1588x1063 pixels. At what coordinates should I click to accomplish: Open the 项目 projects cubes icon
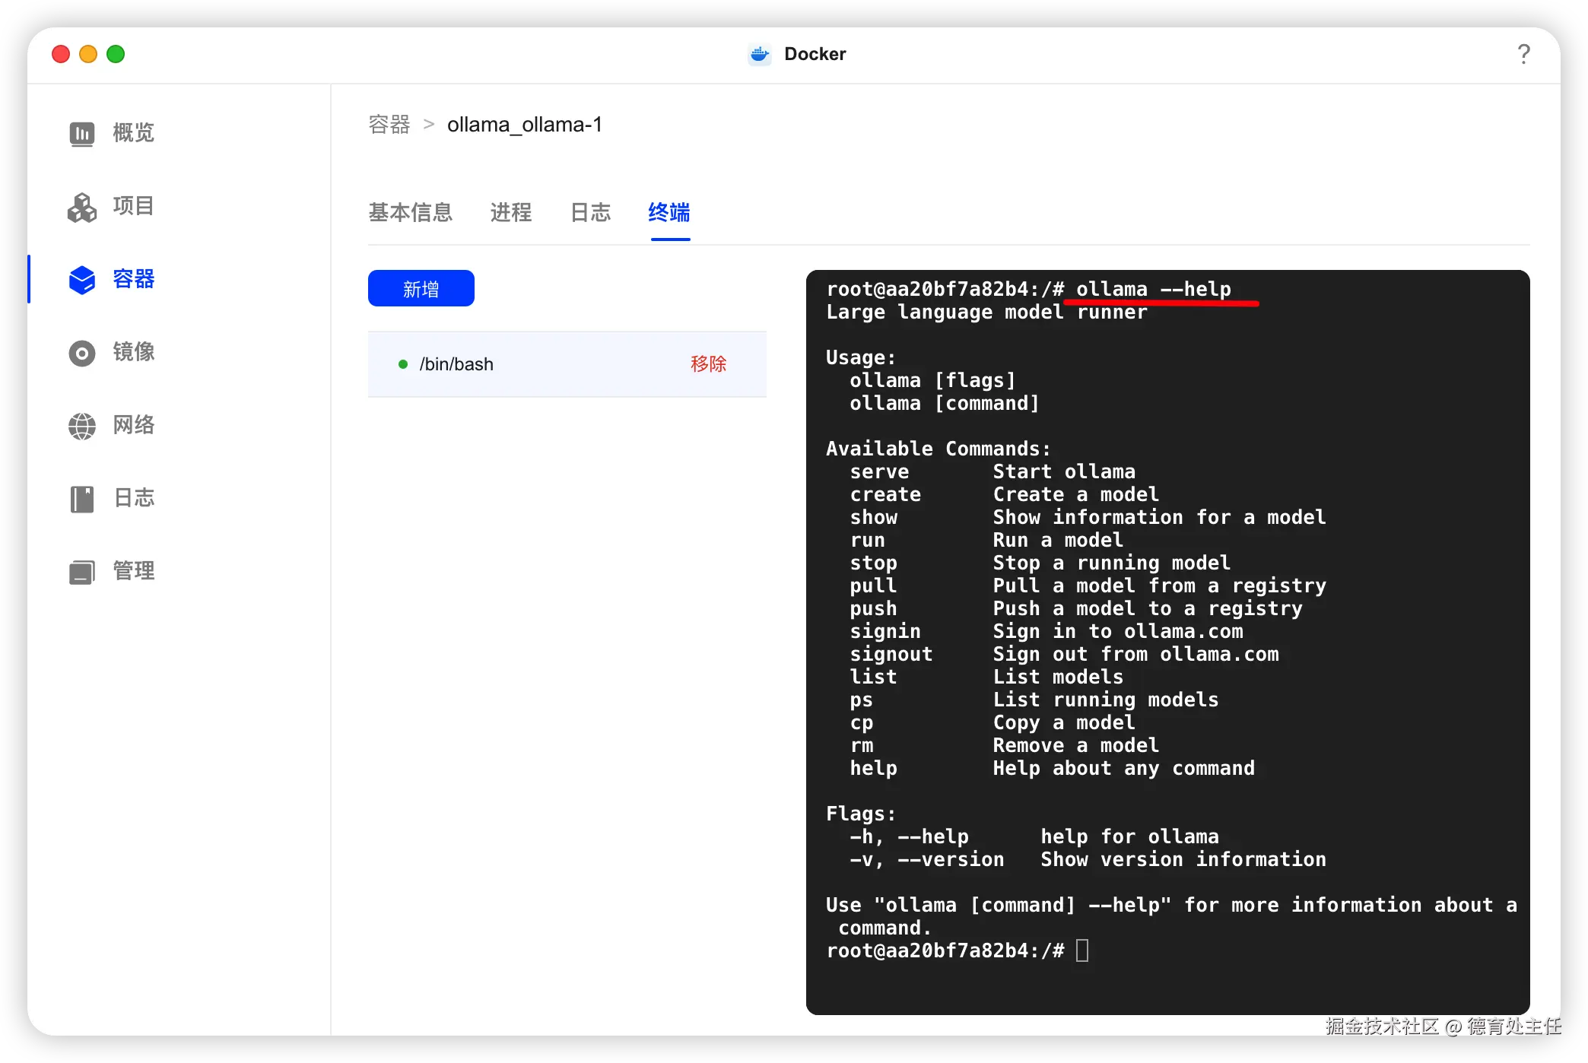click(x=82, y=207)
